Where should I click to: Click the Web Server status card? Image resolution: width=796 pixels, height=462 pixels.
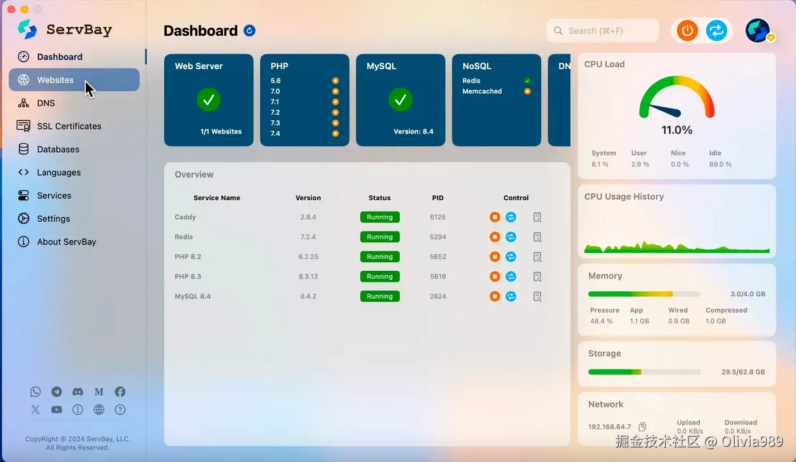[x=209, y=100]
